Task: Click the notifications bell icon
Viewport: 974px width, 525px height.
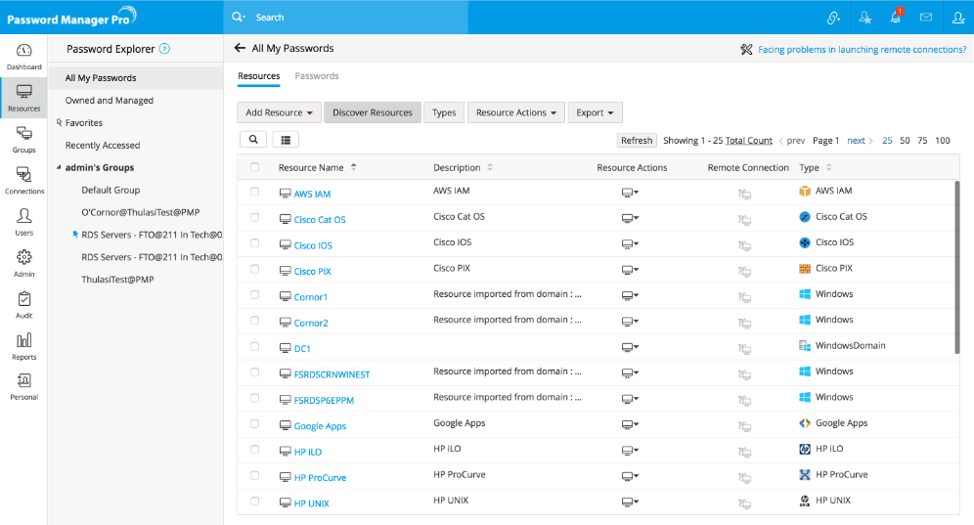Action: coord(895,18)
